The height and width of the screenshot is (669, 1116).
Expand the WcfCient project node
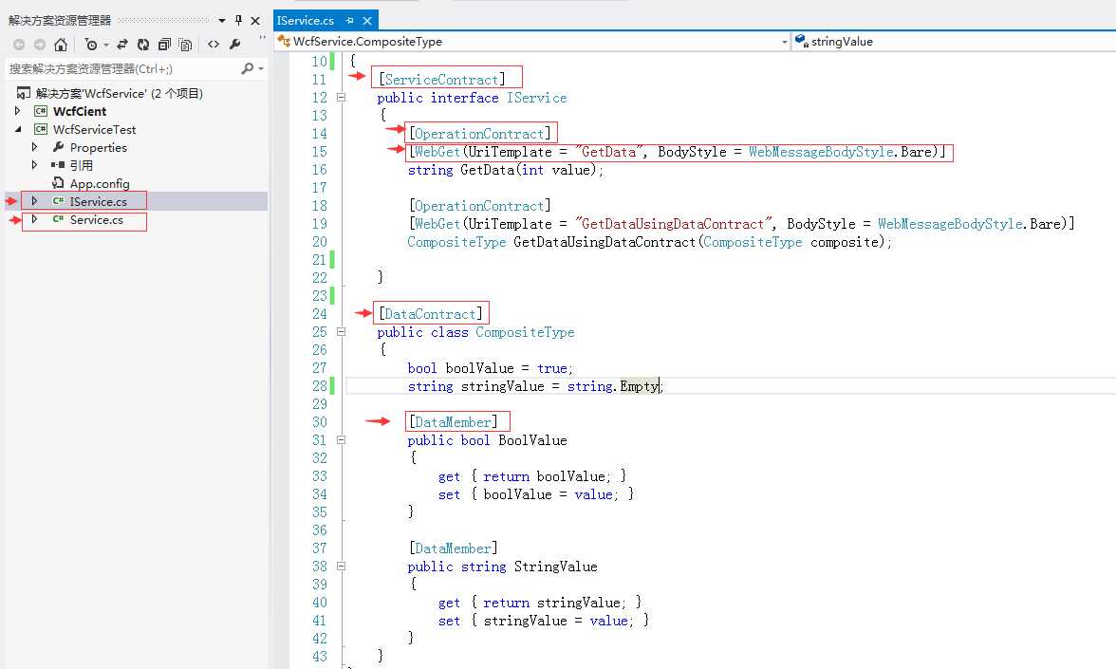coord(18,111)
